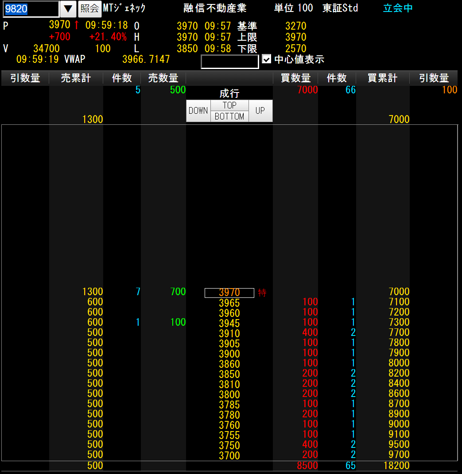Viewport: 462px width, 474px height.
Task: Click cumulative buy 7700 at 3910
Action: (x=399, y=332)
